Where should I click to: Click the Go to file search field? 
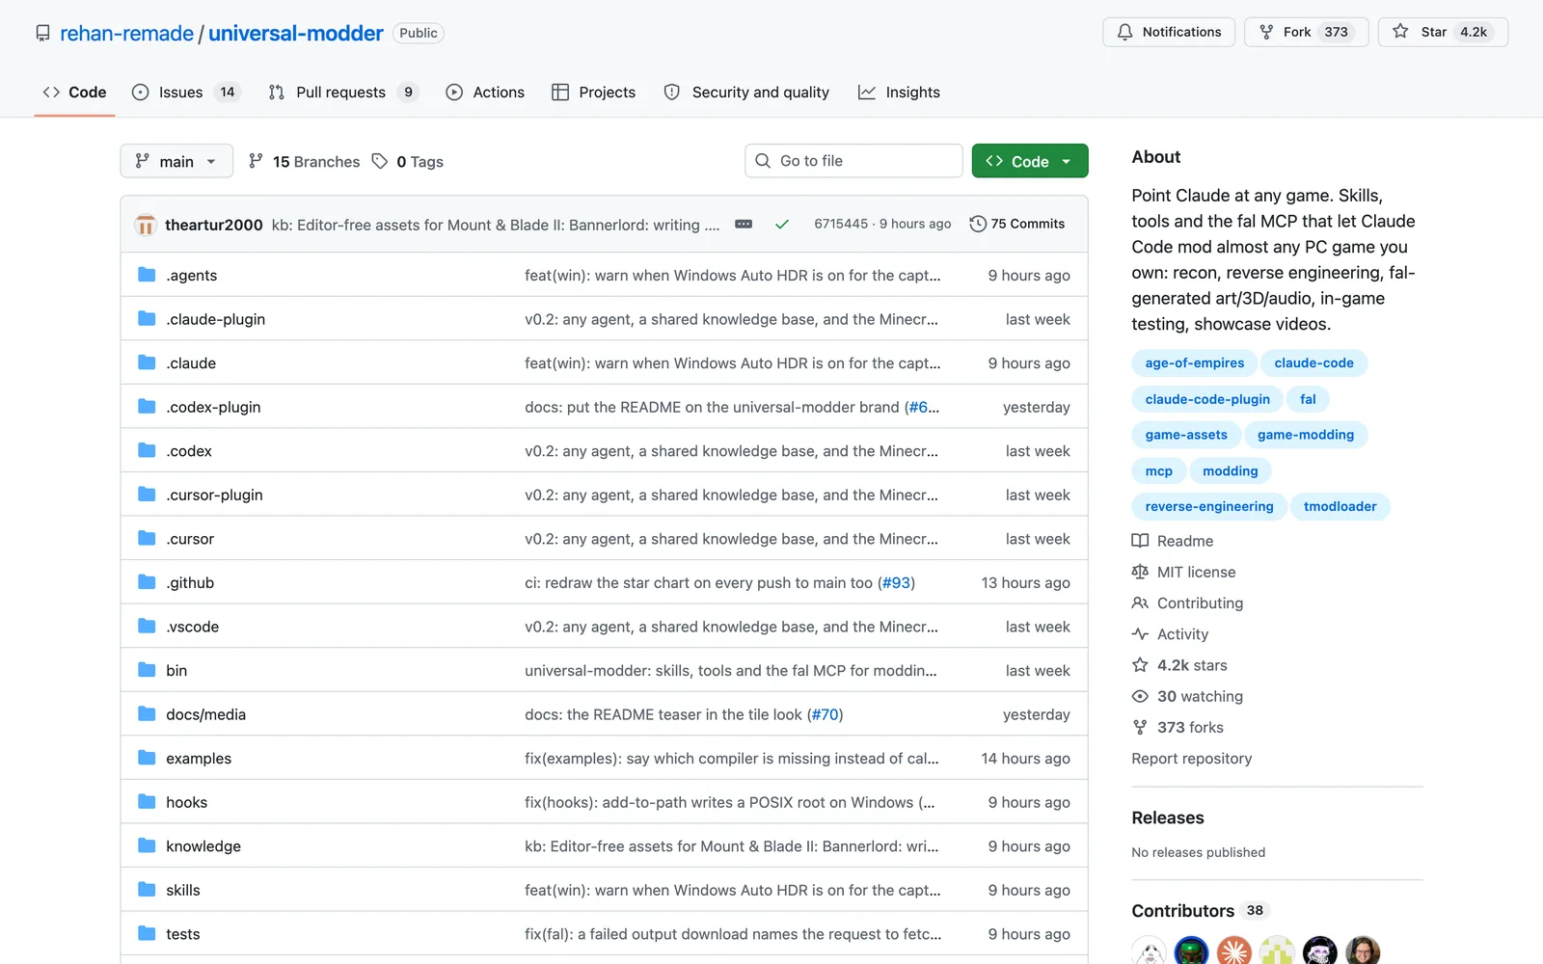pos(853,161)
